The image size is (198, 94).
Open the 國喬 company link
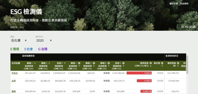14,91
